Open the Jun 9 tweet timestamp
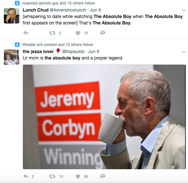This screenshot has height=183, width=188. (x=94, y=51)
